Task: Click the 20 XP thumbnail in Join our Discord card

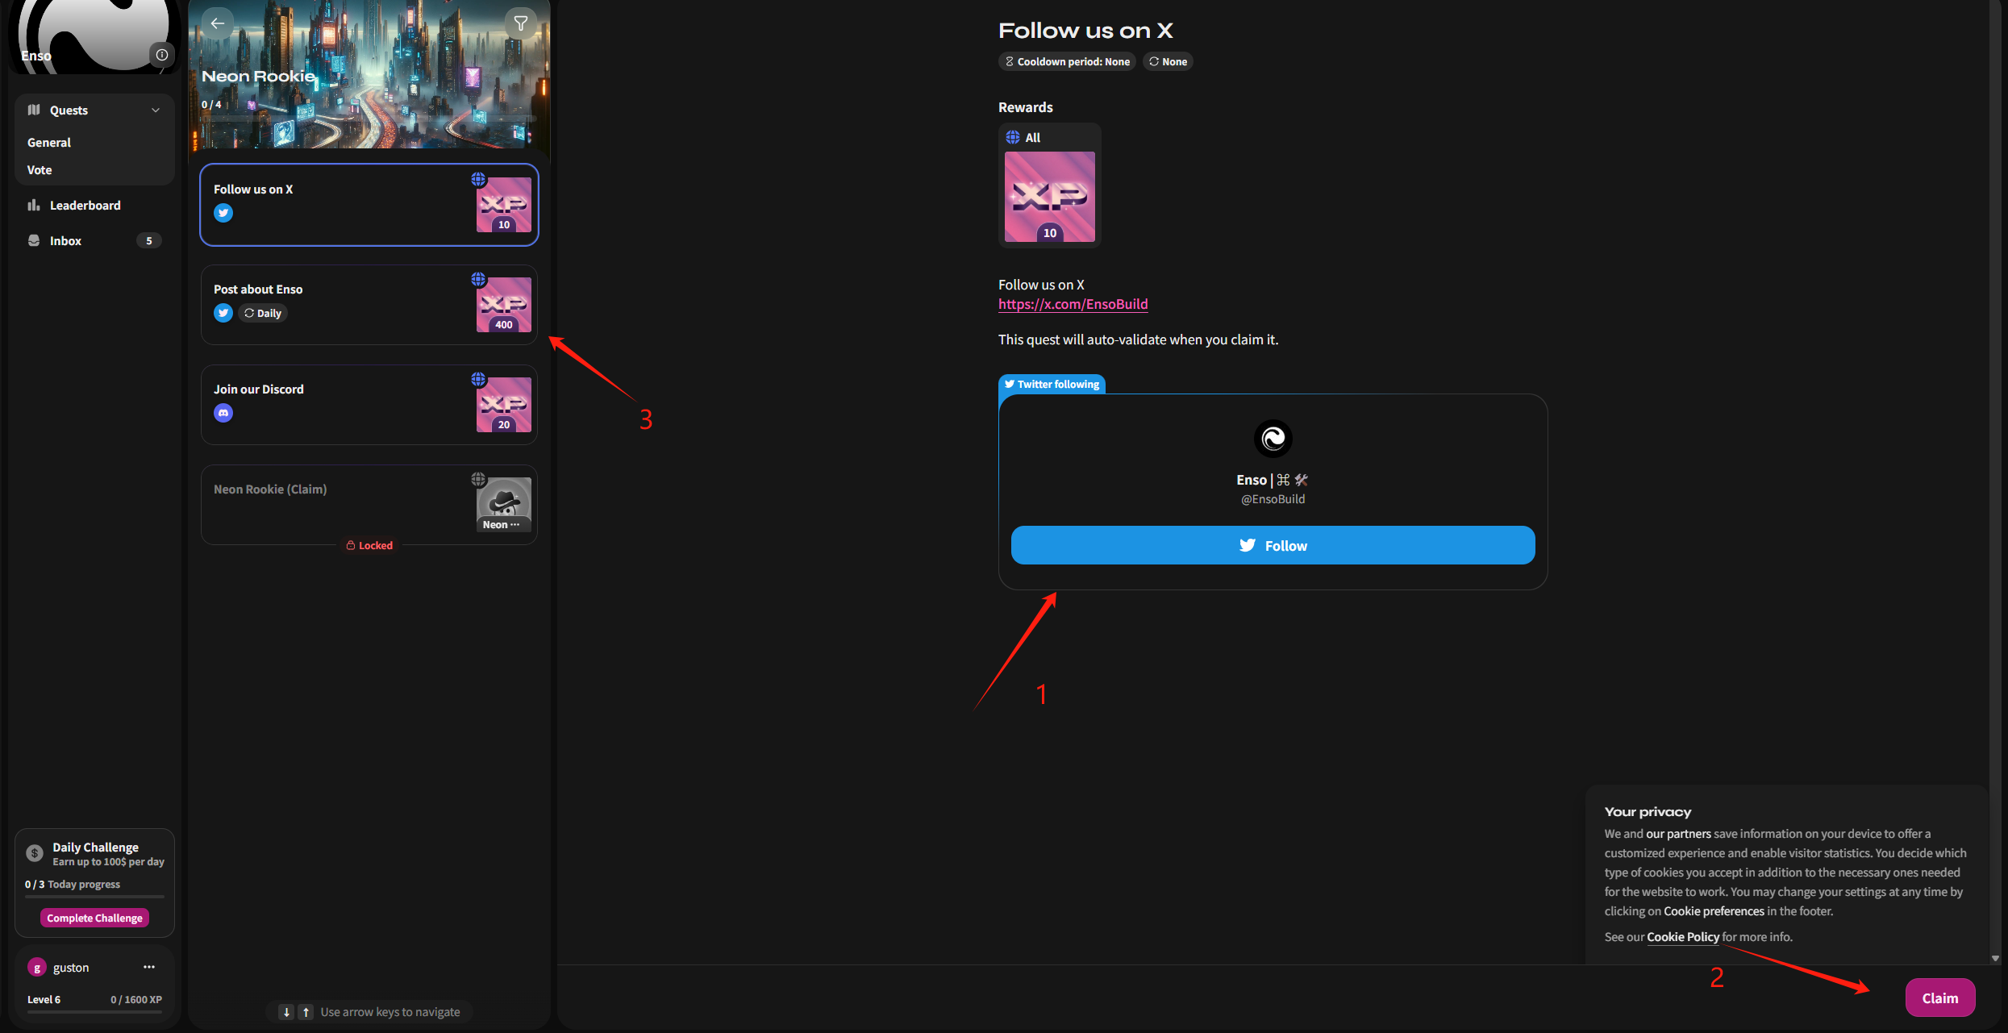Action: point(504,405)
